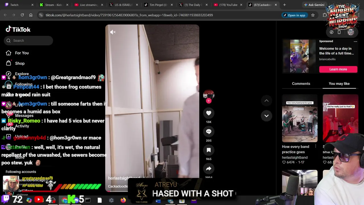Image resolution: width=364 pixels, height=205 pixels.
Task: Click the 'How every band practice goes' title
Action: (295, 149)
